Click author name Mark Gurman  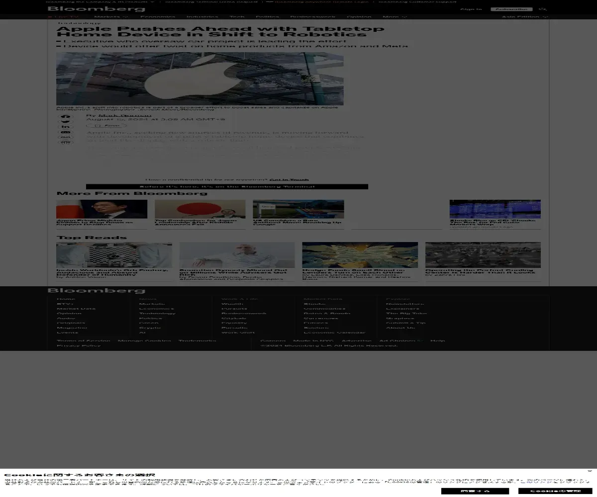pyautogui.click(x=125, y=115)
